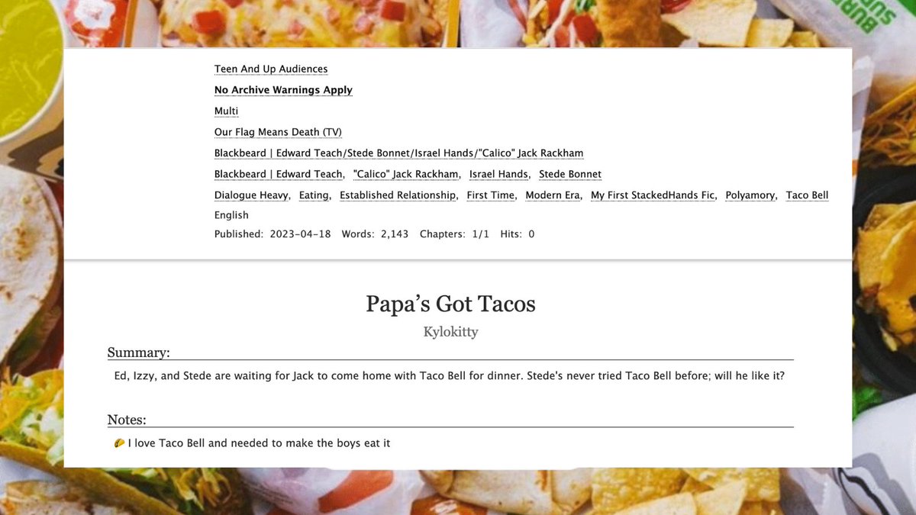Open the Established Relationship tag

398,195
